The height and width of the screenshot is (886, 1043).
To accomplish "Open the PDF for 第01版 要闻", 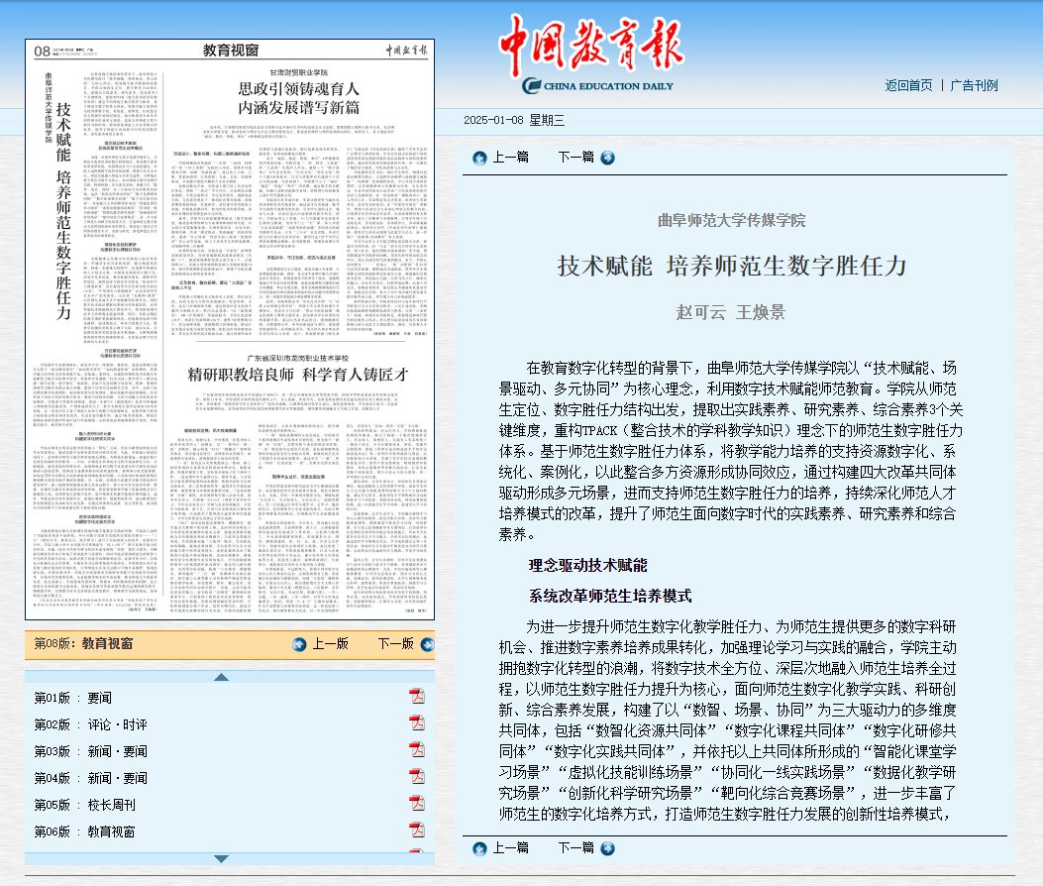I will [417, 697].
